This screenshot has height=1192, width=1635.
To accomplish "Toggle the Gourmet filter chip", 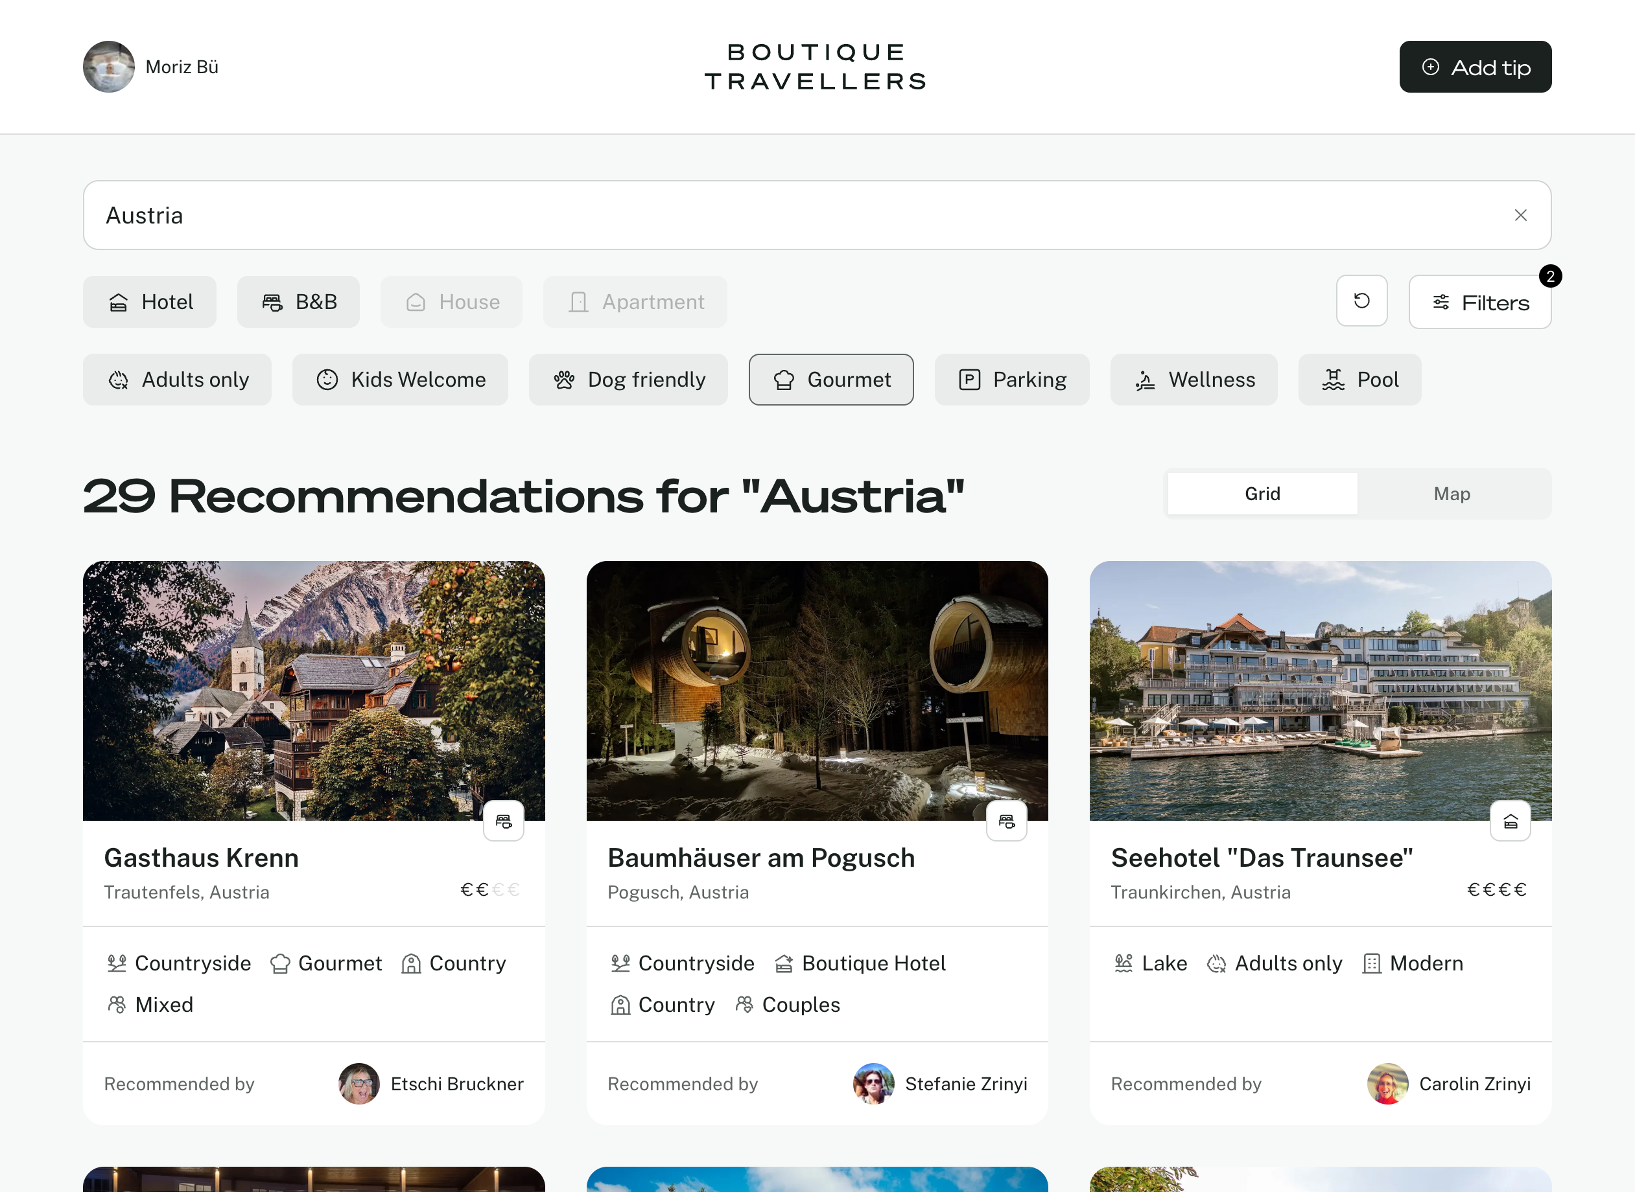I will (831, 380).
